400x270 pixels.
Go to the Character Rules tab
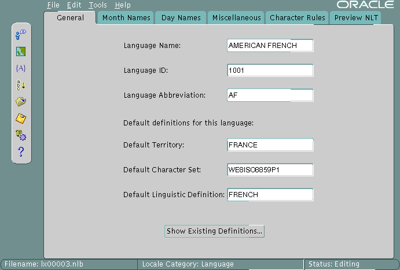[x=297, y=18]
